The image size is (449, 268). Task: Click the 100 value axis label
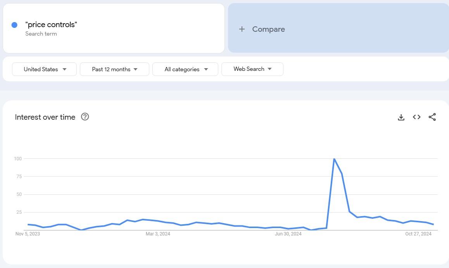point(18,158)
